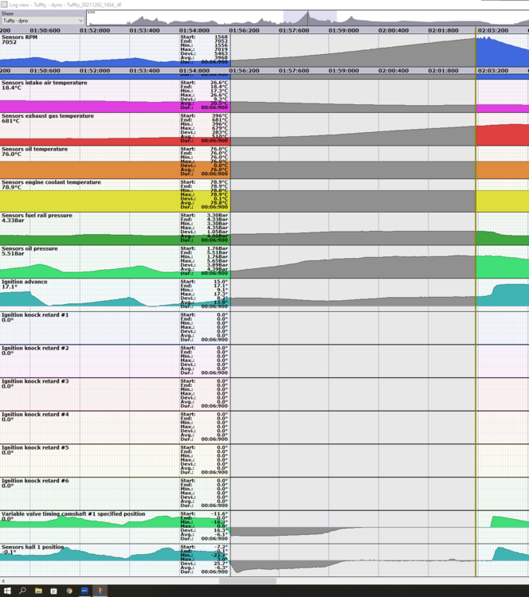Click the grey selected region of oil pressure graph
529x597 pixels.
click(353, 267)
